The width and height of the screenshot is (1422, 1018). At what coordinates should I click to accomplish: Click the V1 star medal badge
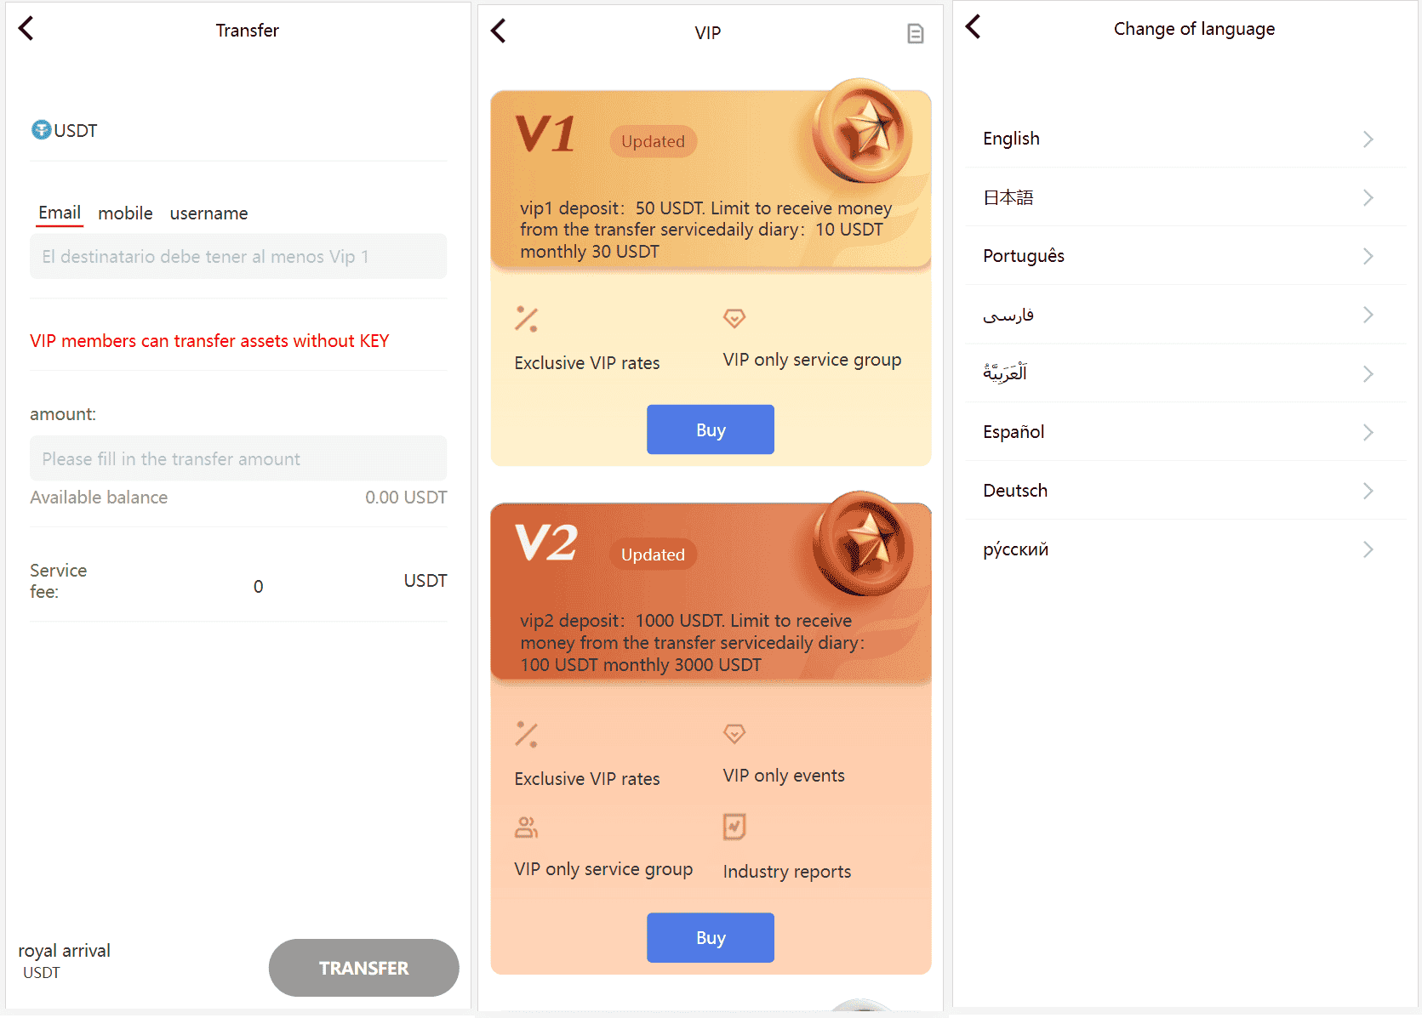tap(862, 131)
